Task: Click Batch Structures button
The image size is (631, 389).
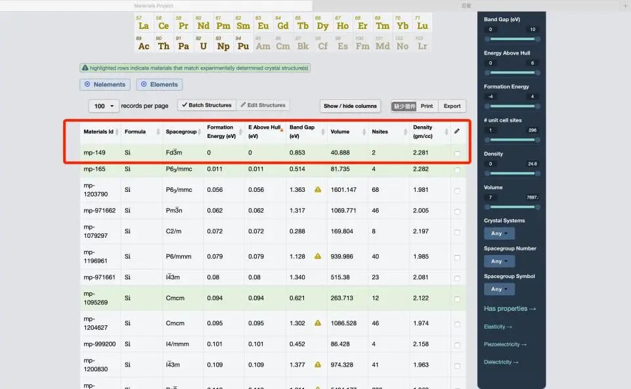Action: [x=206, y=105]
